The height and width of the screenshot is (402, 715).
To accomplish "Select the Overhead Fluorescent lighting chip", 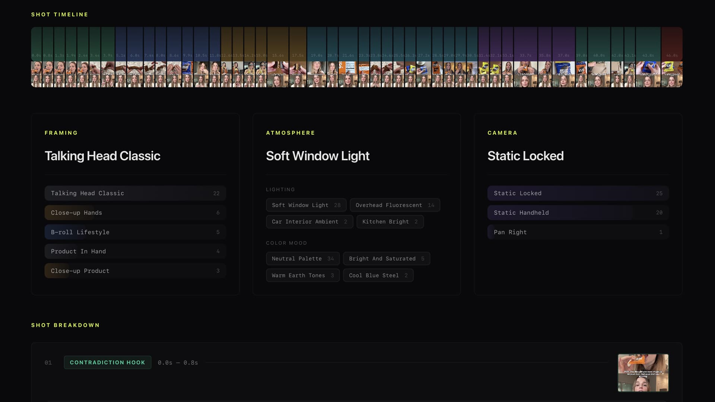I will tap(395, 205).
